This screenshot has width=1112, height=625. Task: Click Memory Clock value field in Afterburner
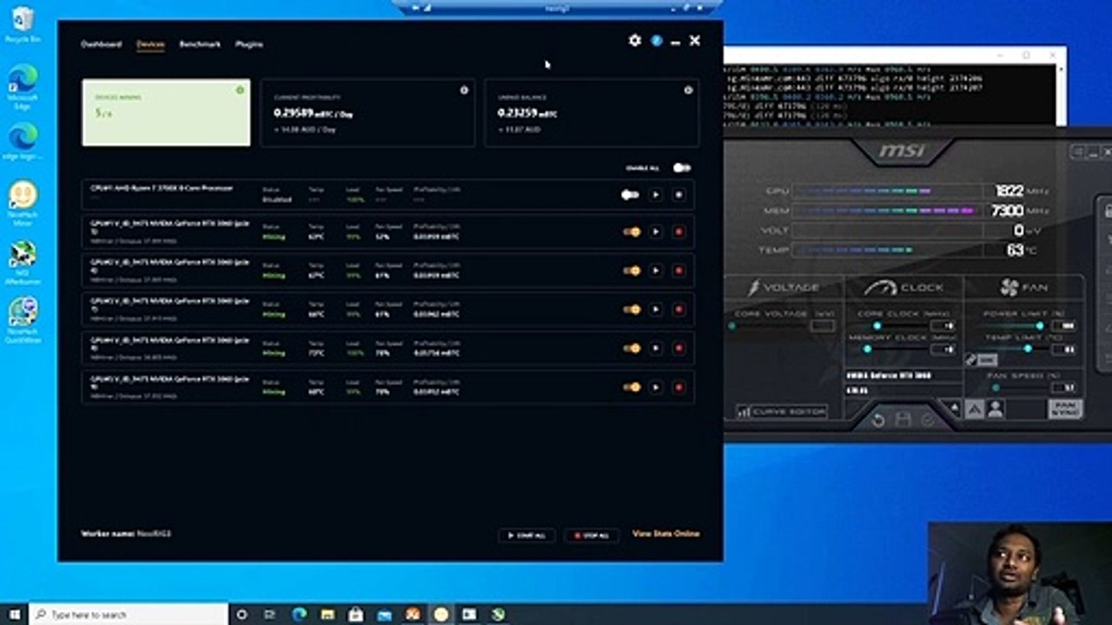(x=943, y=349)
